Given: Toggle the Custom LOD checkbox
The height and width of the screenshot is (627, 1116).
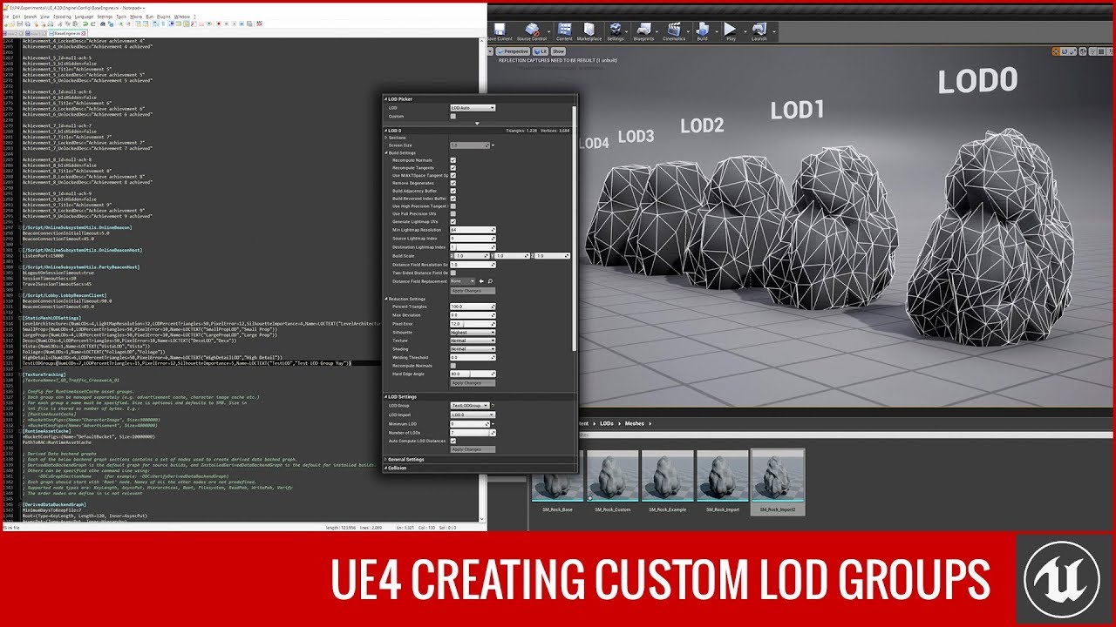Looking at the screenshot, I should (453, 116).
